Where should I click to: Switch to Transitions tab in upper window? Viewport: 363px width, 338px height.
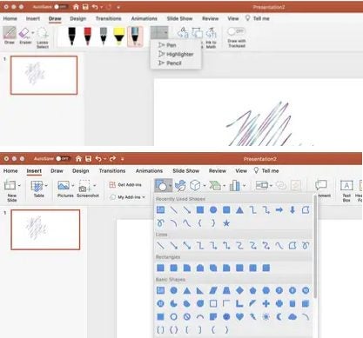pos(109,18)
